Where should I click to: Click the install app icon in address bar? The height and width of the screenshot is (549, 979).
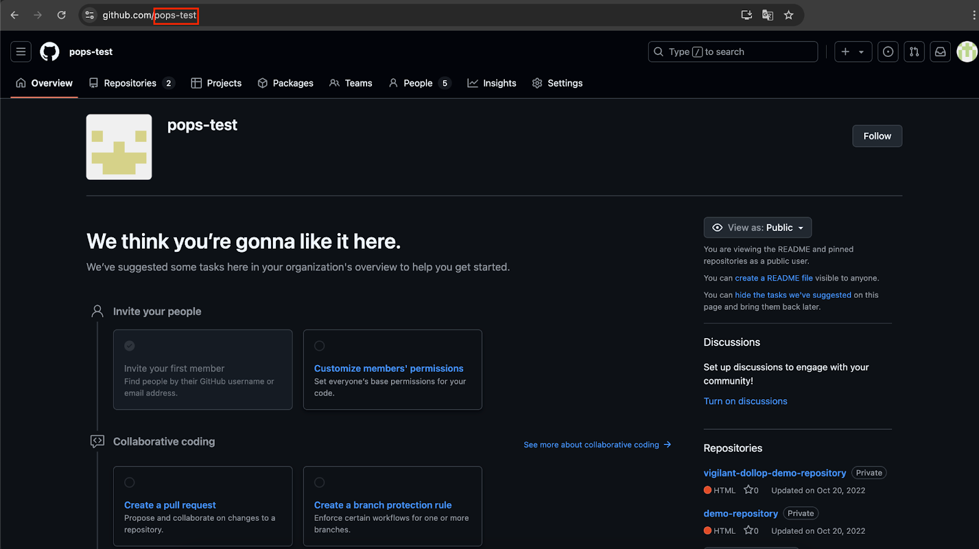(746, 15)
